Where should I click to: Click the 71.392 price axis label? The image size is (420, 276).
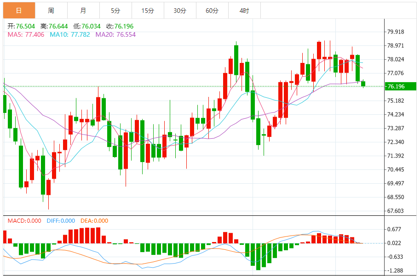click(x=396, y=156)
